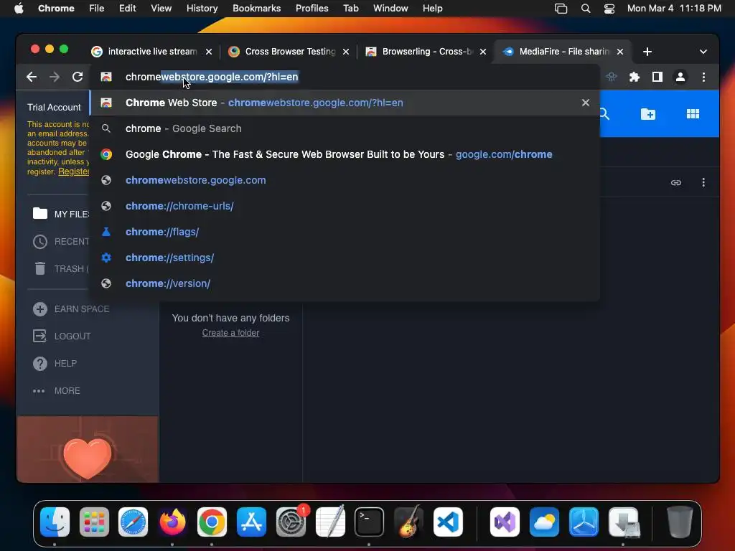
Task: Select chrome://settings/ suggestion
Action: point(345,258)
